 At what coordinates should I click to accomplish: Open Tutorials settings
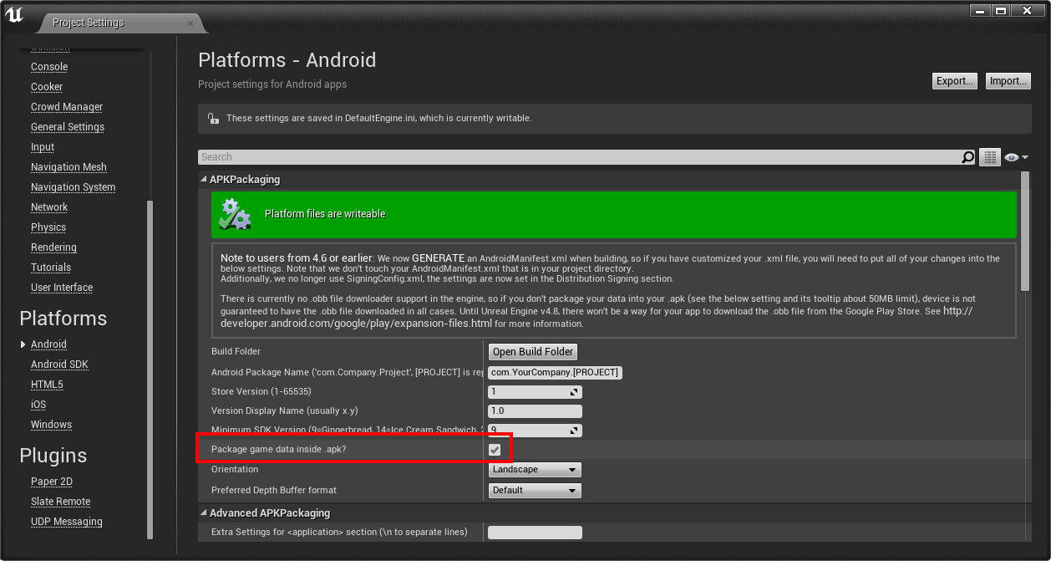pyautogui.click(x=51, y=268)
